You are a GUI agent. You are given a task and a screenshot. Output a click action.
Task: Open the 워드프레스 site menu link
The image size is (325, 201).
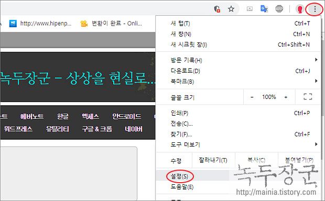tap(18, 129)
